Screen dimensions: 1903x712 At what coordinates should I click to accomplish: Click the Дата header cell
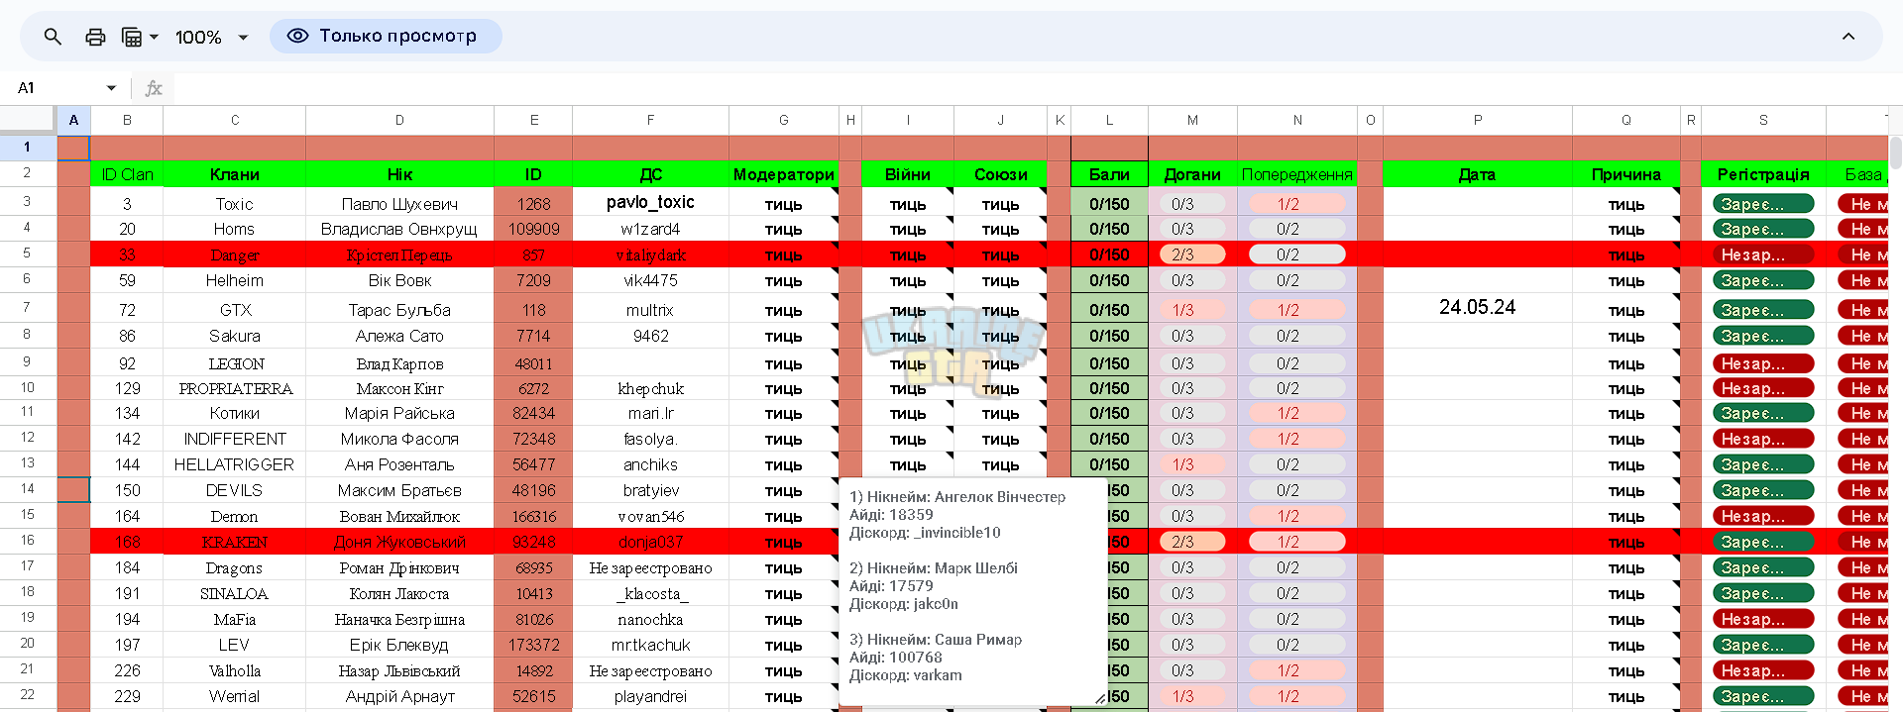click(x=1477, y=174)
